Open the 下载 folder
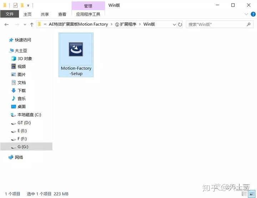Image resolution: width=257 pixels, height=198 pixels. pyautogui.click(x=22, y=91)
